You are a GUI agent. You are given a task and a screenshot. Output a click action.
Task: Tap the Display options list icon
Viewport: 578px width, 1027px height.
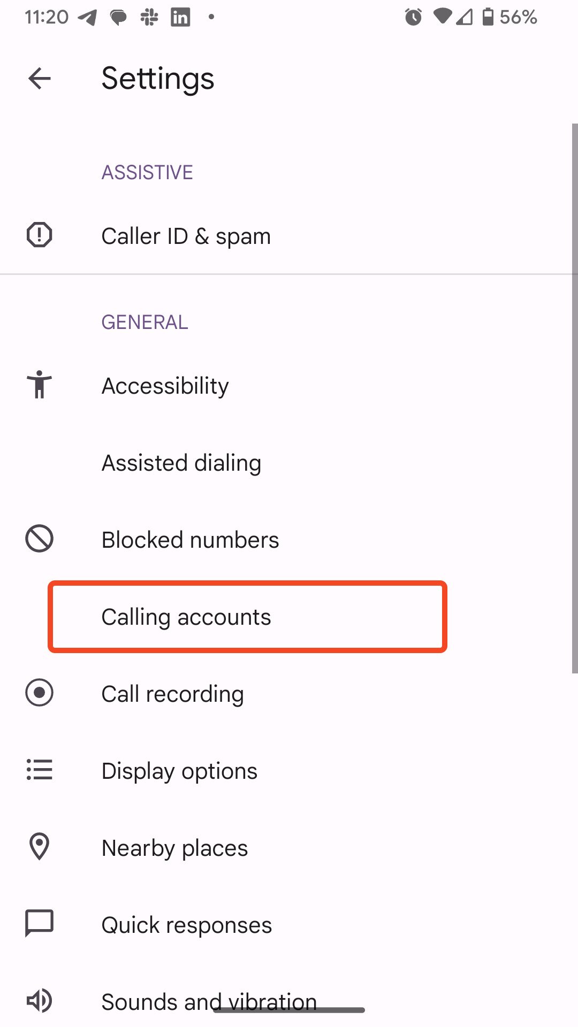(39, 770)
